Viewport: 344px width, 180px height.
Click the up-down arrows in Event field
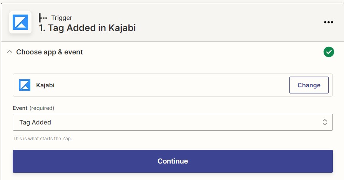pyautogui.click(x=325, y=122)
